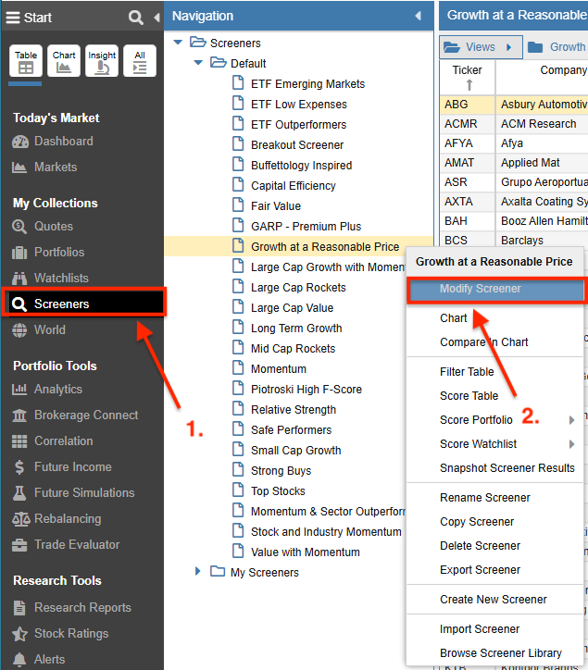The width and height of the screenshot is (588, 670).
Task: Choose Modify Screener from context menu
Action: coord(494,289)
